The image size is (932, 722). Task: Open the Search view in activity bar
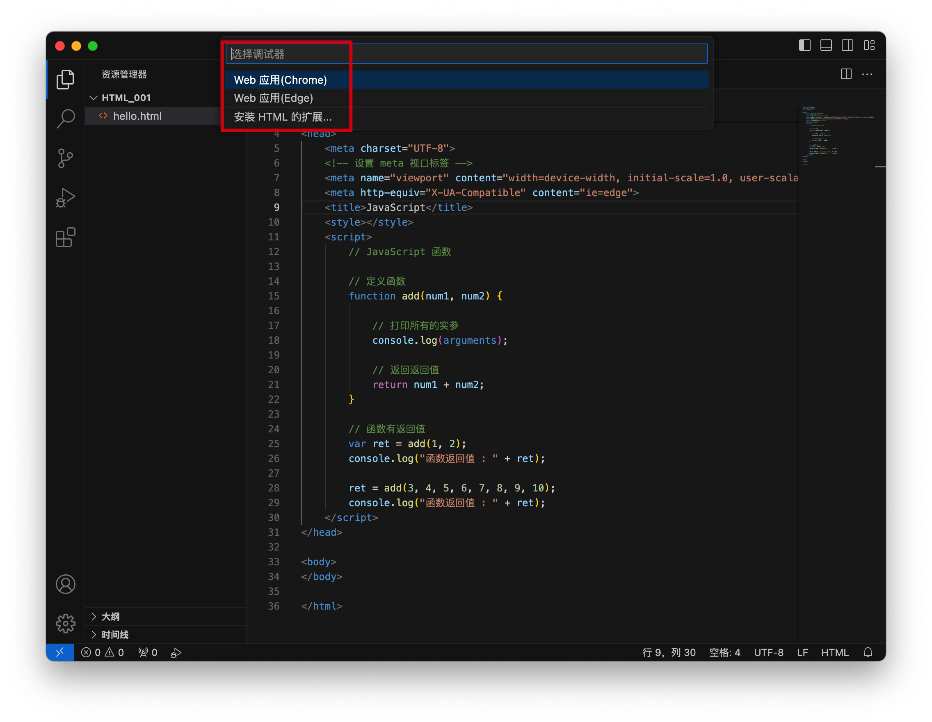pos(65,119)
